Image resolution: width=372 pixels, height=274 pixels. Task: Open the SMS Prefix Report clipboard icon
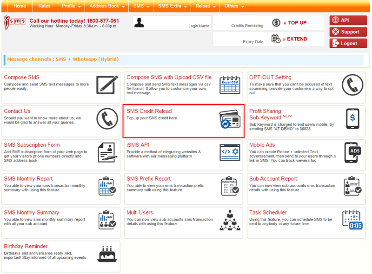click(x=230, y=186)
